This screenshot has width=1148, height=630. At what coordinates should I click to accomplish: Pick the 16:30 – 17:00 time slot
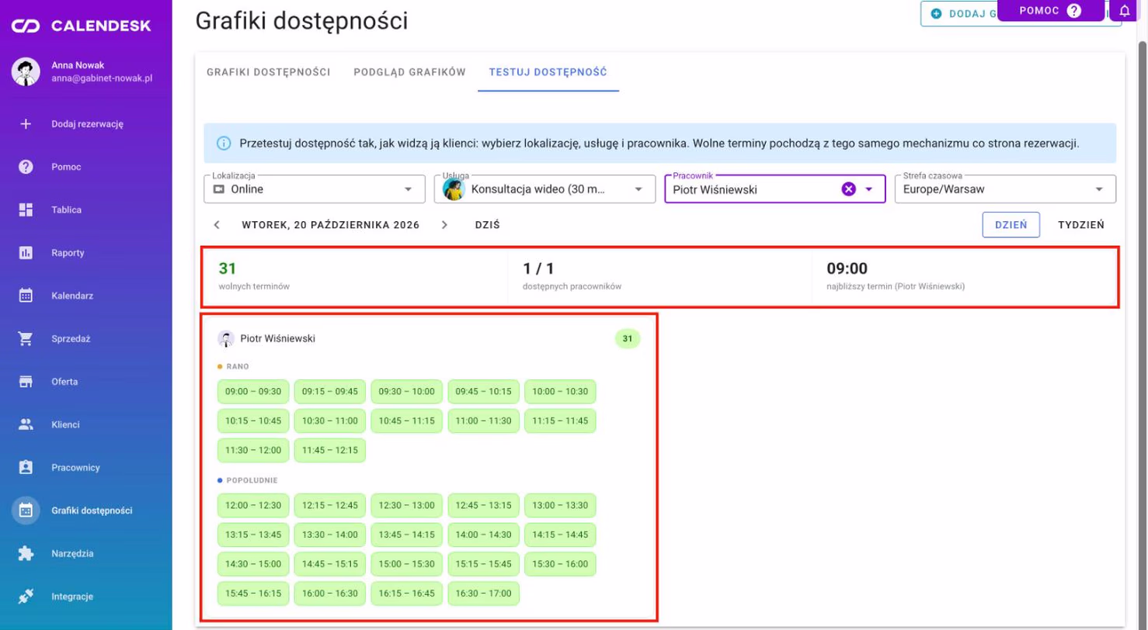point(483,594)
